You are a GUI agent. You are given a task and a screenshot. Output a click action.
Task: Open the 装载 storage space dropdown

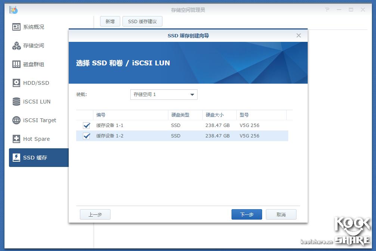coord(164,94)
